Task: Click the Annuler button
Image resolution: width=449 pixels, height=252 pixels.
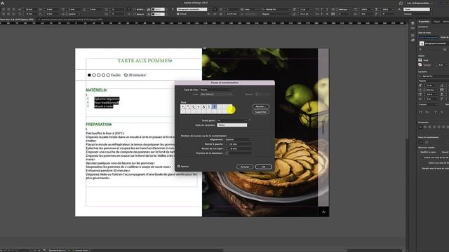Action: 245,167
